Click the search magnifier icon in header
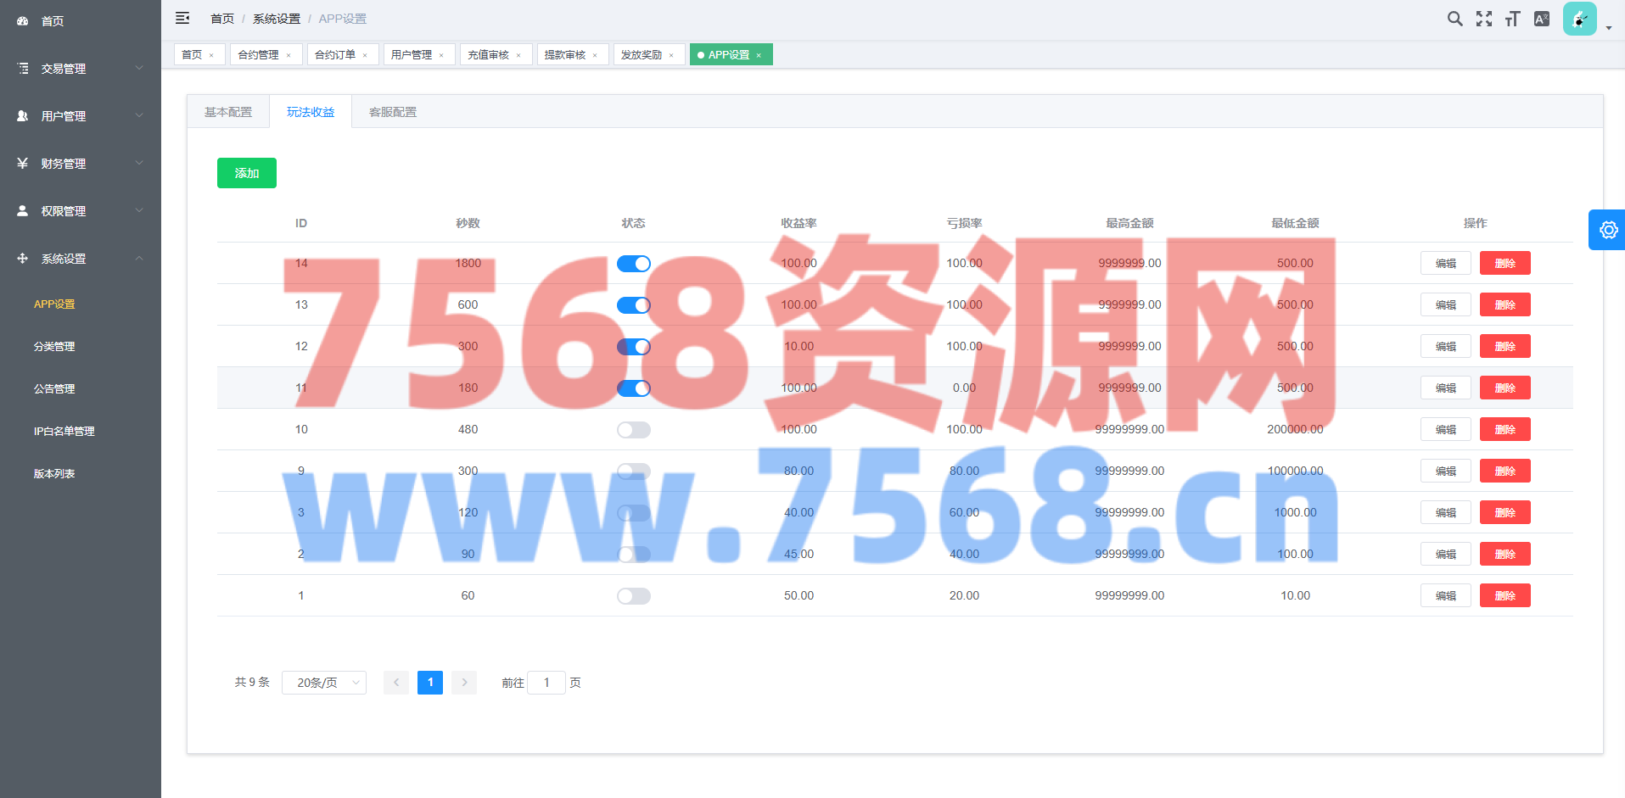Viewport: 1625px width, 798px height. (x=1454, y=19)
